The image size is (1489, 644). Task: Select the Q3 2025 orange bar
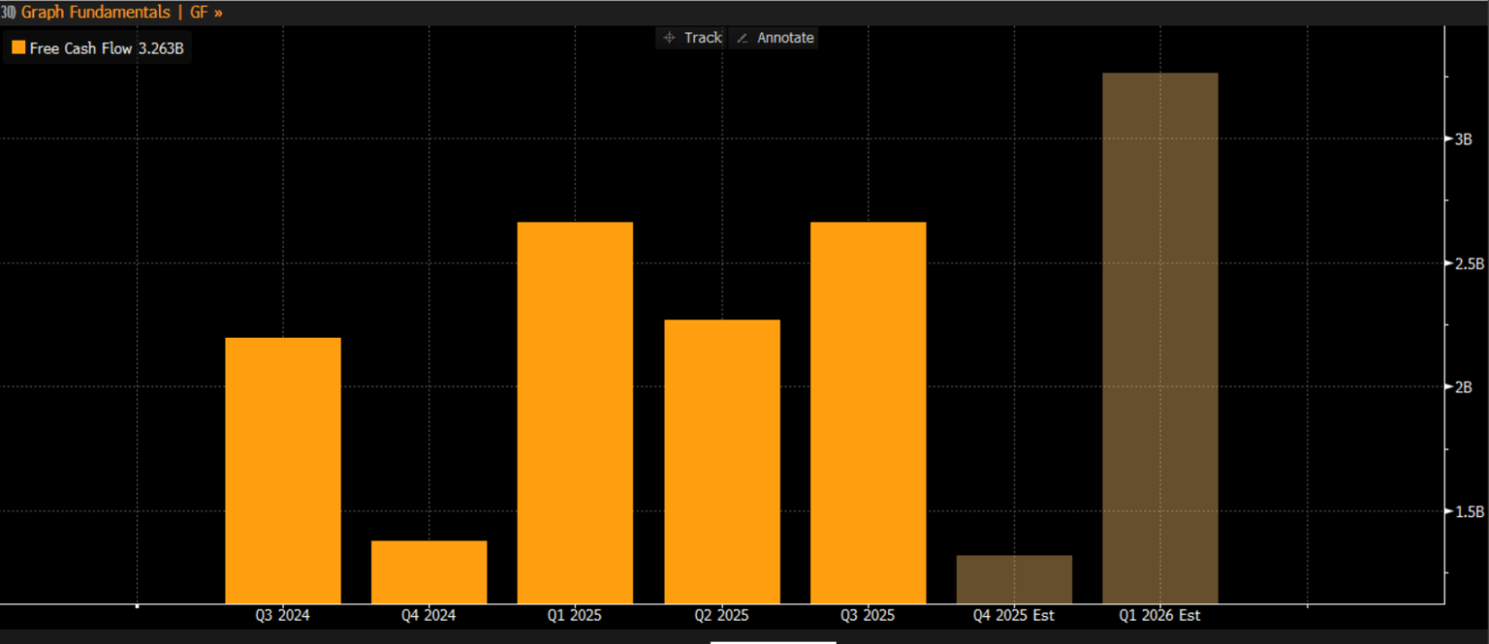tap(868, 413)
